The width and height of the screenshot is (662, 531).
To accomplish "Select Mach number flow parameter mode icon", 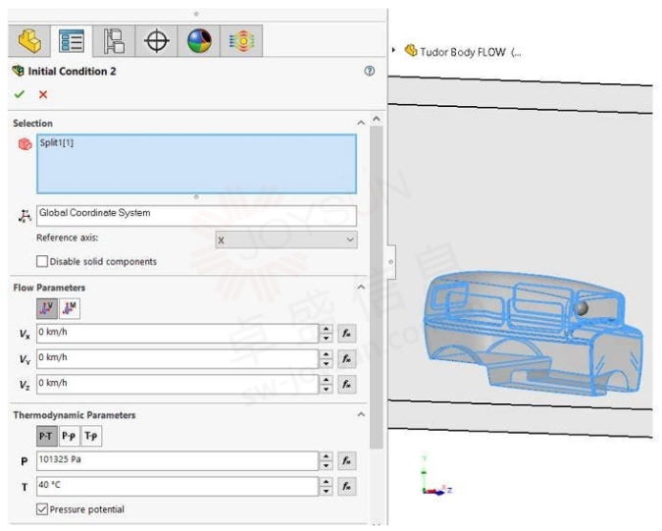I will pos(70,308).
